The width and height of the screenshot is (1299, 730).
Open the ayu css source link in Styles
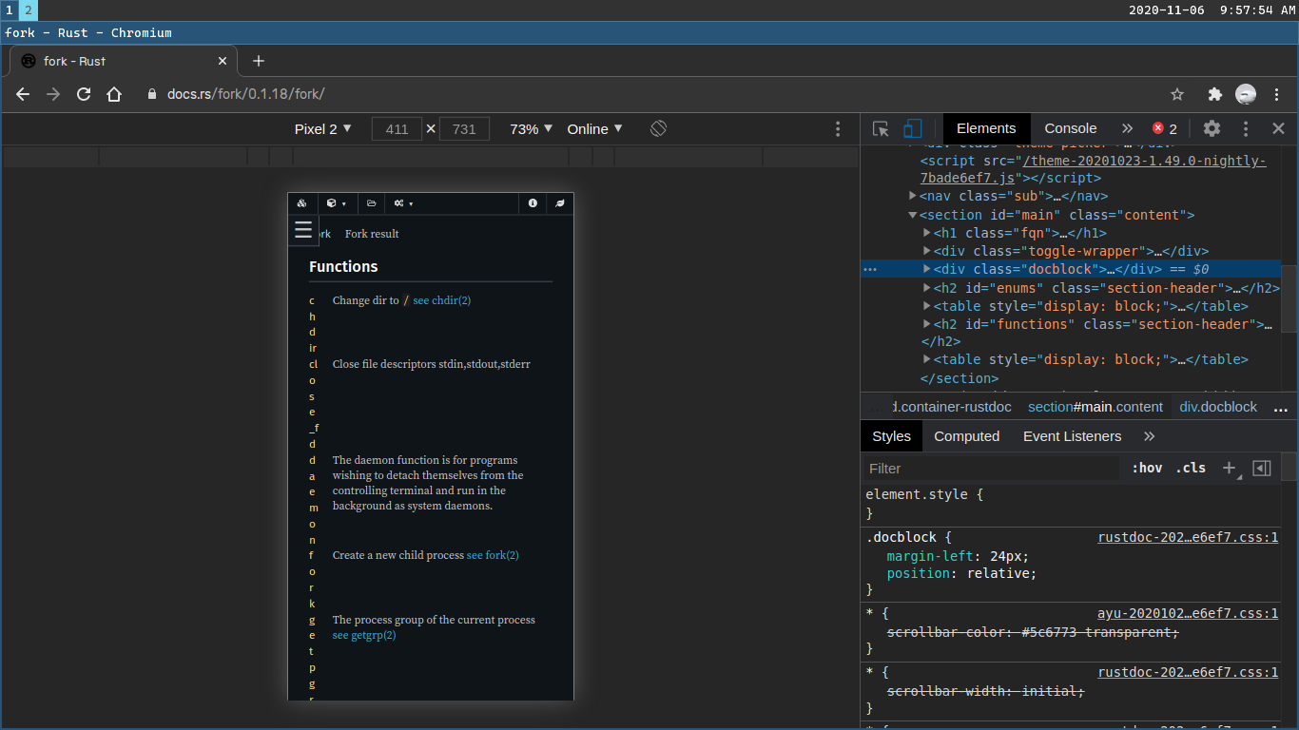[1187, 614]
